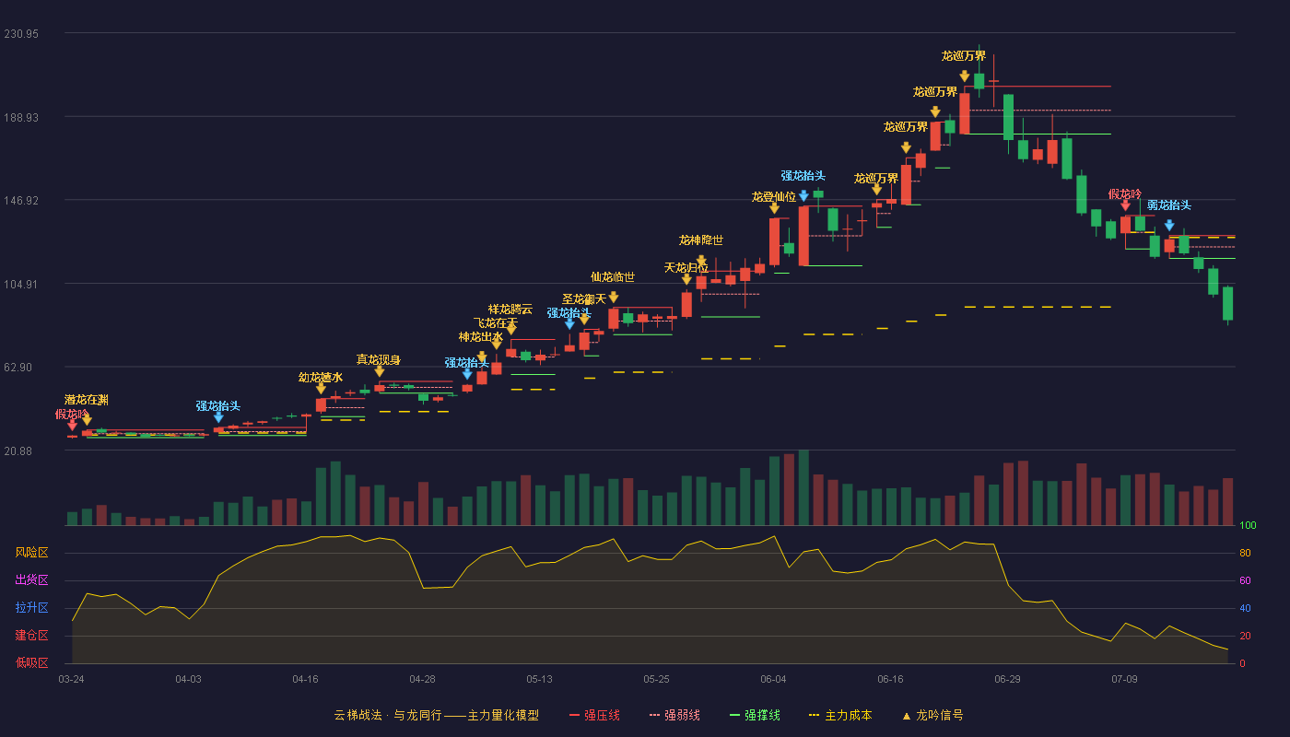
Task: Click the 03-24 date label
Action: (x=71, y=679)
